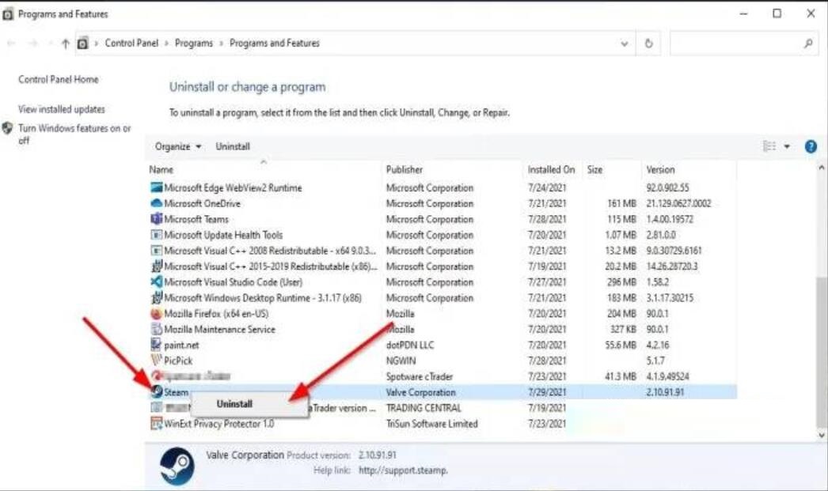Sort by the Size column header

tap(594, 169)
